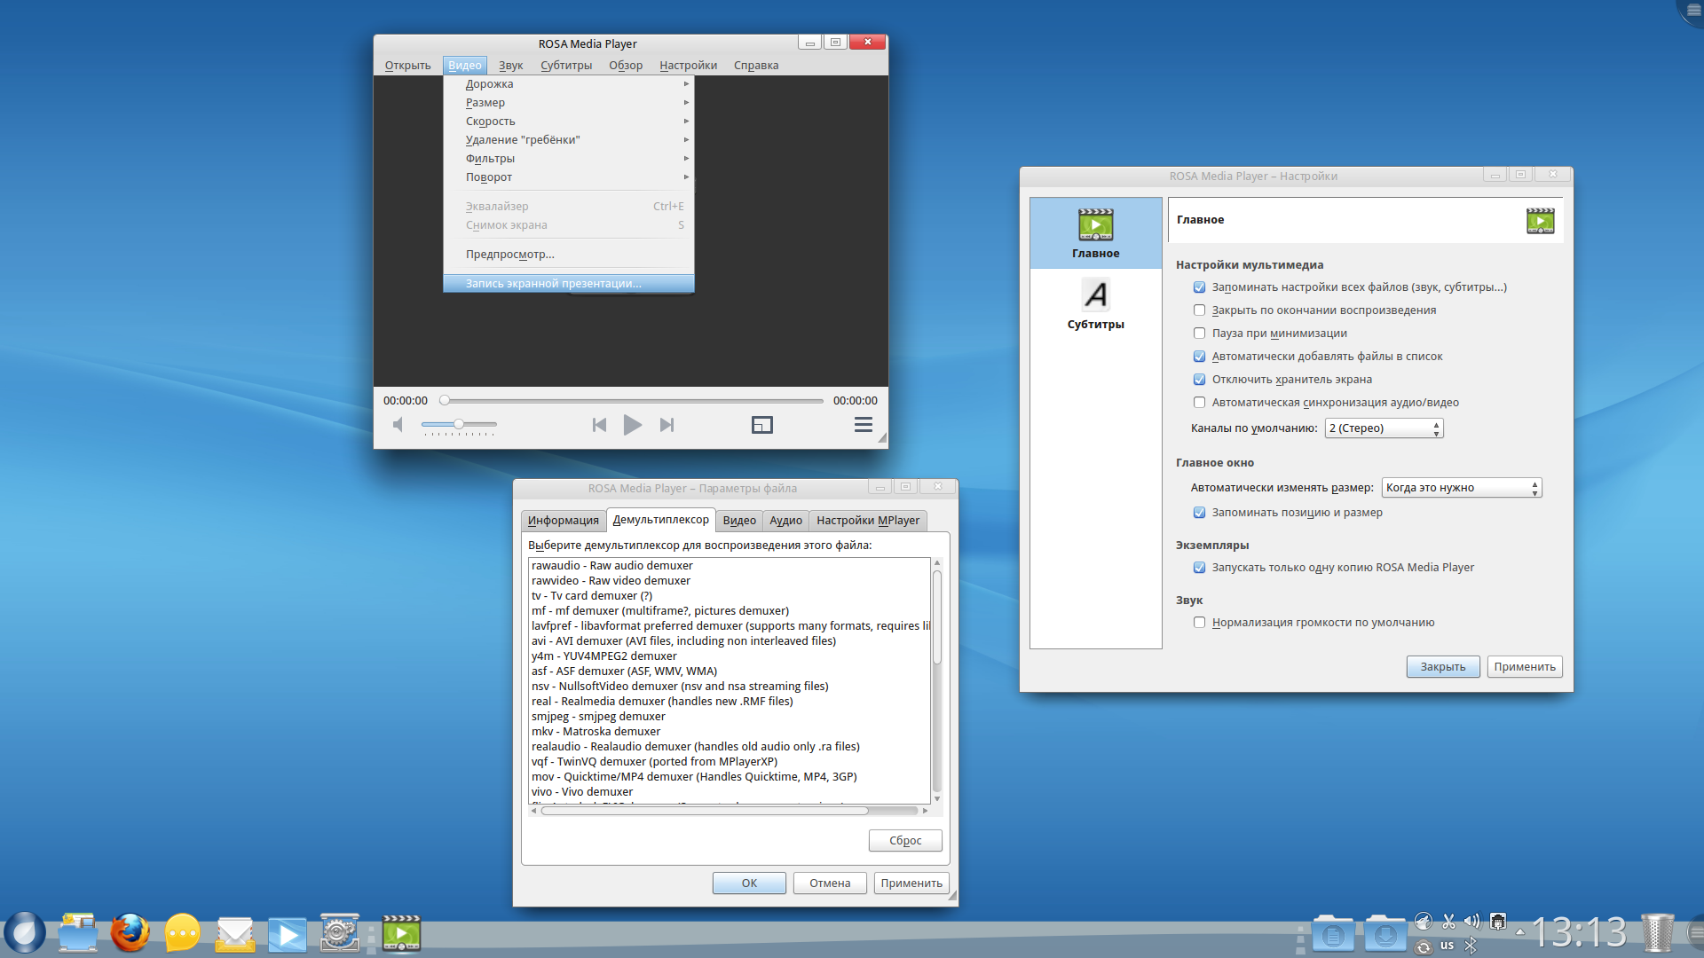Screen dimensions: 1704x958
Task: Expand the Удаление "гребёнки" submenu
Action: tap(569, 140)
